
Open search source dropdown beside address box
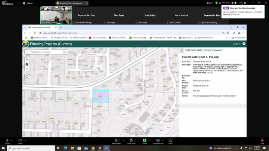coord(27,52)
